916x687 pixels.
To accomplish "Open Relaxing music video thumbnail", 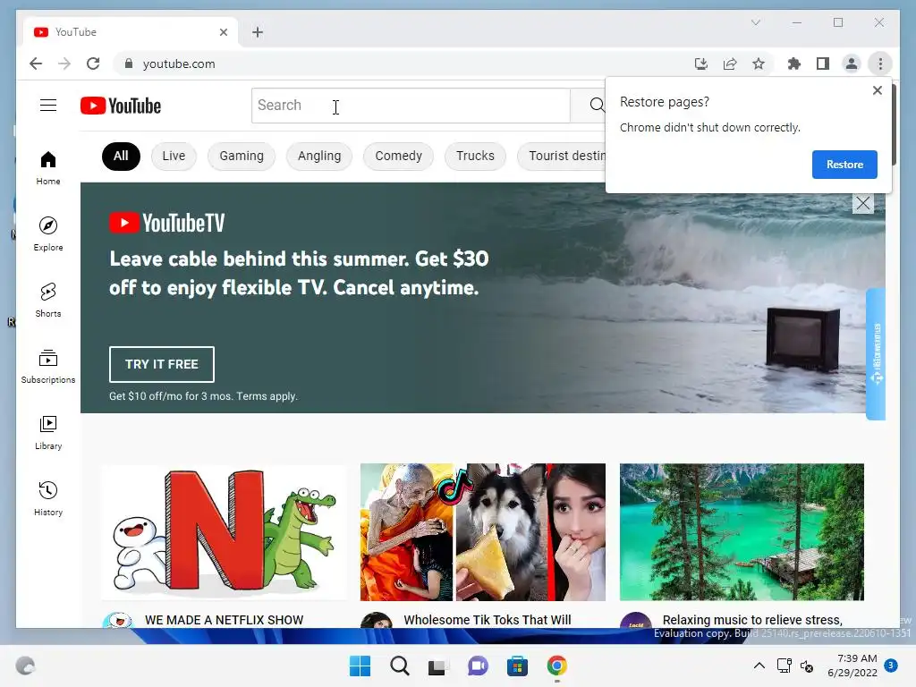I will pos(742,532).
